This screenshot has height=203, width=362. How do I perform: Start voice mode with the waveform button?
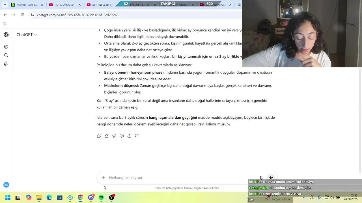point(271,178)
